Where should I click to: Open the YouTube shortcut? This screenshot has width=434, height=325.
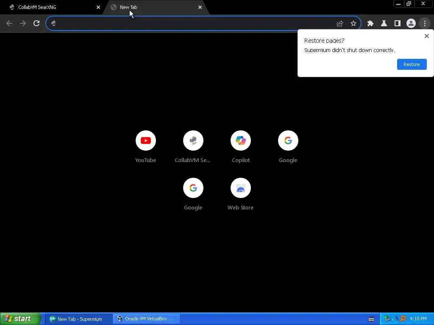coord(146,146)
